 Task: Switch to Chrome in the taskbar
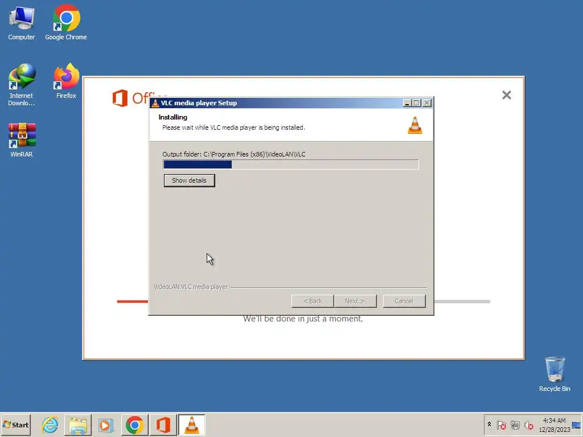[134, 424]
